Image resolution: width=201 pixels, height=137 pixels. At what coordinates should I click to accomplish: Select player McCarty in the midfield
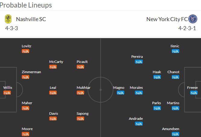point(56,62)
